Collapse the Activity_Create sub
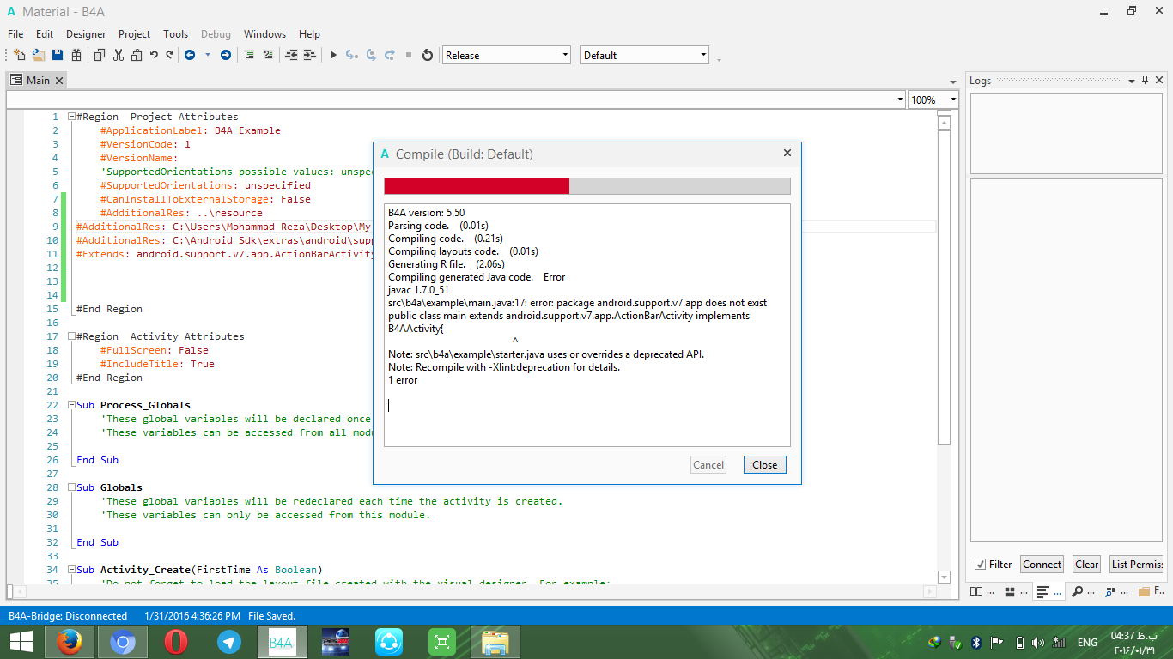Screen dimensions: 1173x659 click(71, 571)
